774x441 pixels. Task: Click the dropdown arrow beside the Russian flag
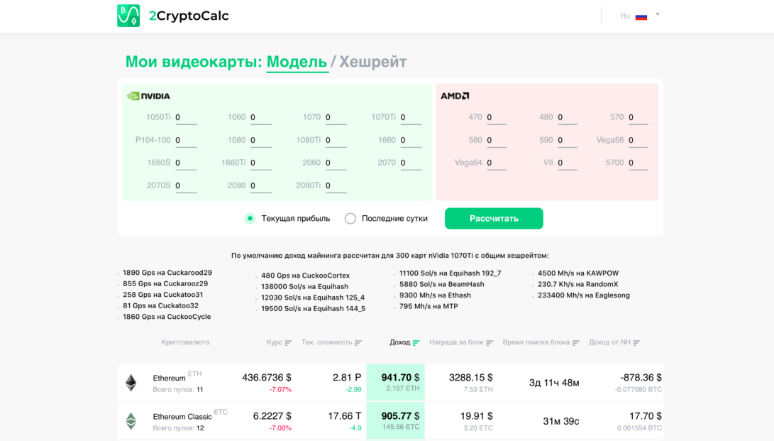tap(657, 13)
